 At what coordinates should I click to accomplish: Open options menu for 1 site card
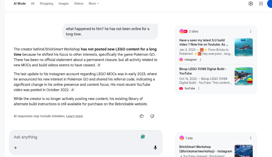pyautogui.click(x=251, y=138)
